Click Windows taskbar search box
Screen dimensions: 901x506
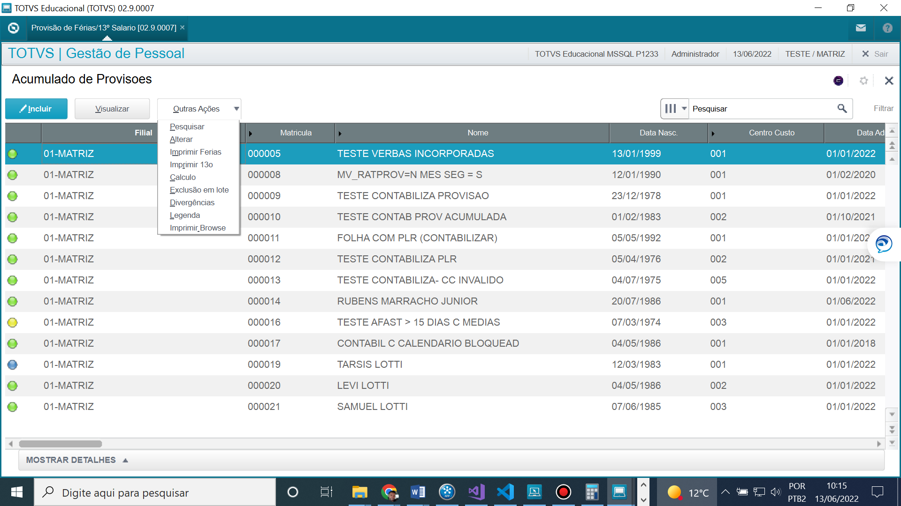(155, 492)
